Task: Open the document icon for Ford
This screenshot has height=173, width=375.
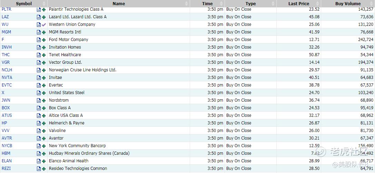Action: [x=39, y=40]
